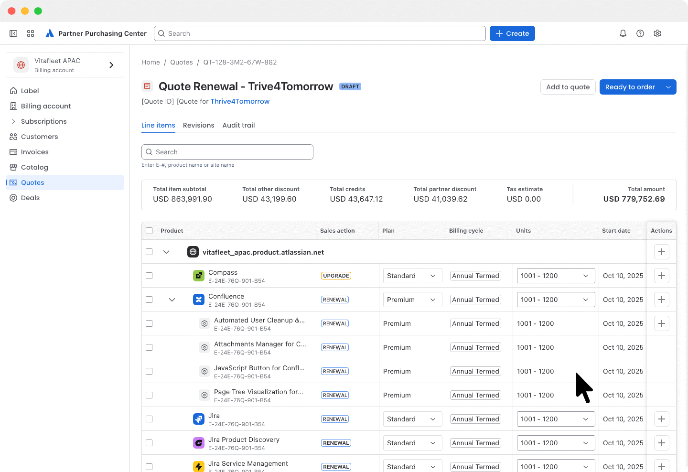Image resolution: width=688 pixels, height=472 pixels.
Task: Select the Jira row checkbox
Action: tap(149, 419)
